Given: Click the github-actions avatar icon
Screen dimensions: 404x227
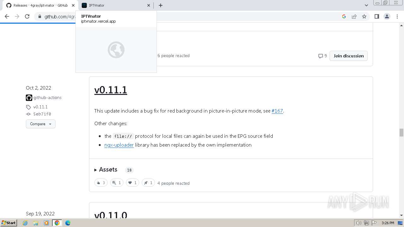Looking at the screenshot, I should (x=29, y=98).
